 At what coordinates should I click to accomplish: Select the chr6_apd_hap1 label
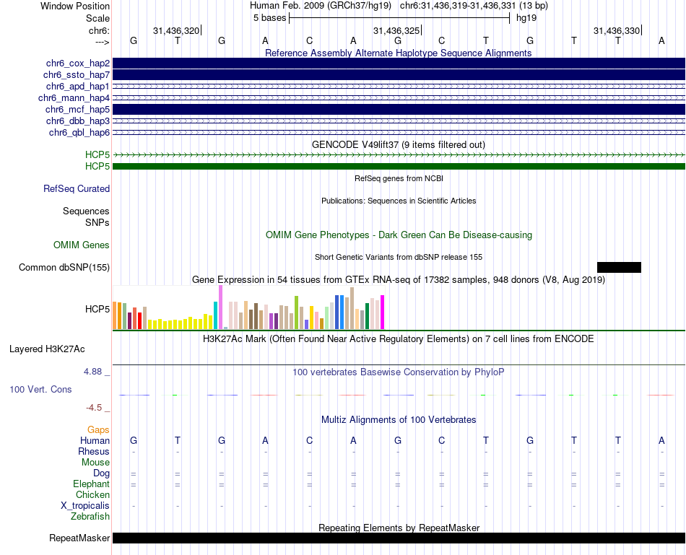pos(78,86)
